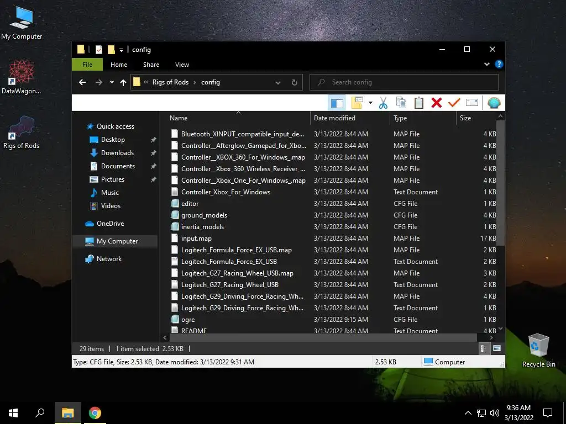
Task: Select the ogre CFG file
Action: 188,320
